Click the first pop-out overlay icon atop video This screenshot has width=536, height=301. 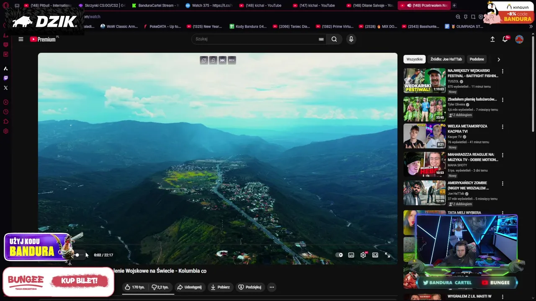pos(204,60)
